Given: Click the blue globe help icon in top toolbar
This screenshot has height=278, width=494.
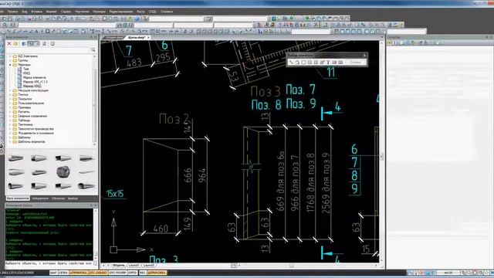Looking at the screenshot, I should [137, 19].
